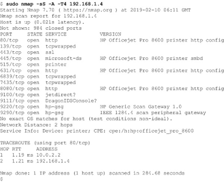Viewport: 224px width, 182px height.
Task: Click the 7435/tcp port entry
Action: click(10, 82)
